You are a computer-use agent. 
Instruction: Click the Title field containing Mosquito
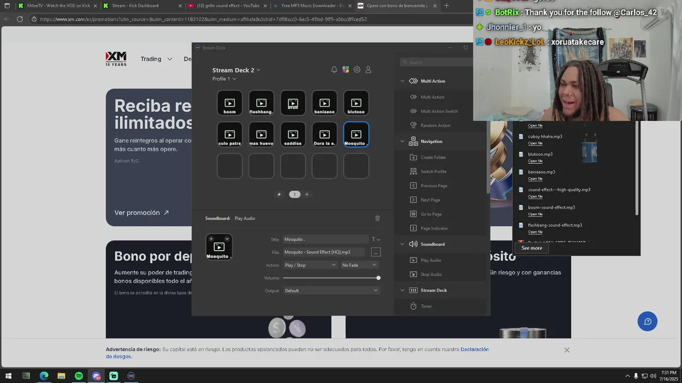(325, 239)
